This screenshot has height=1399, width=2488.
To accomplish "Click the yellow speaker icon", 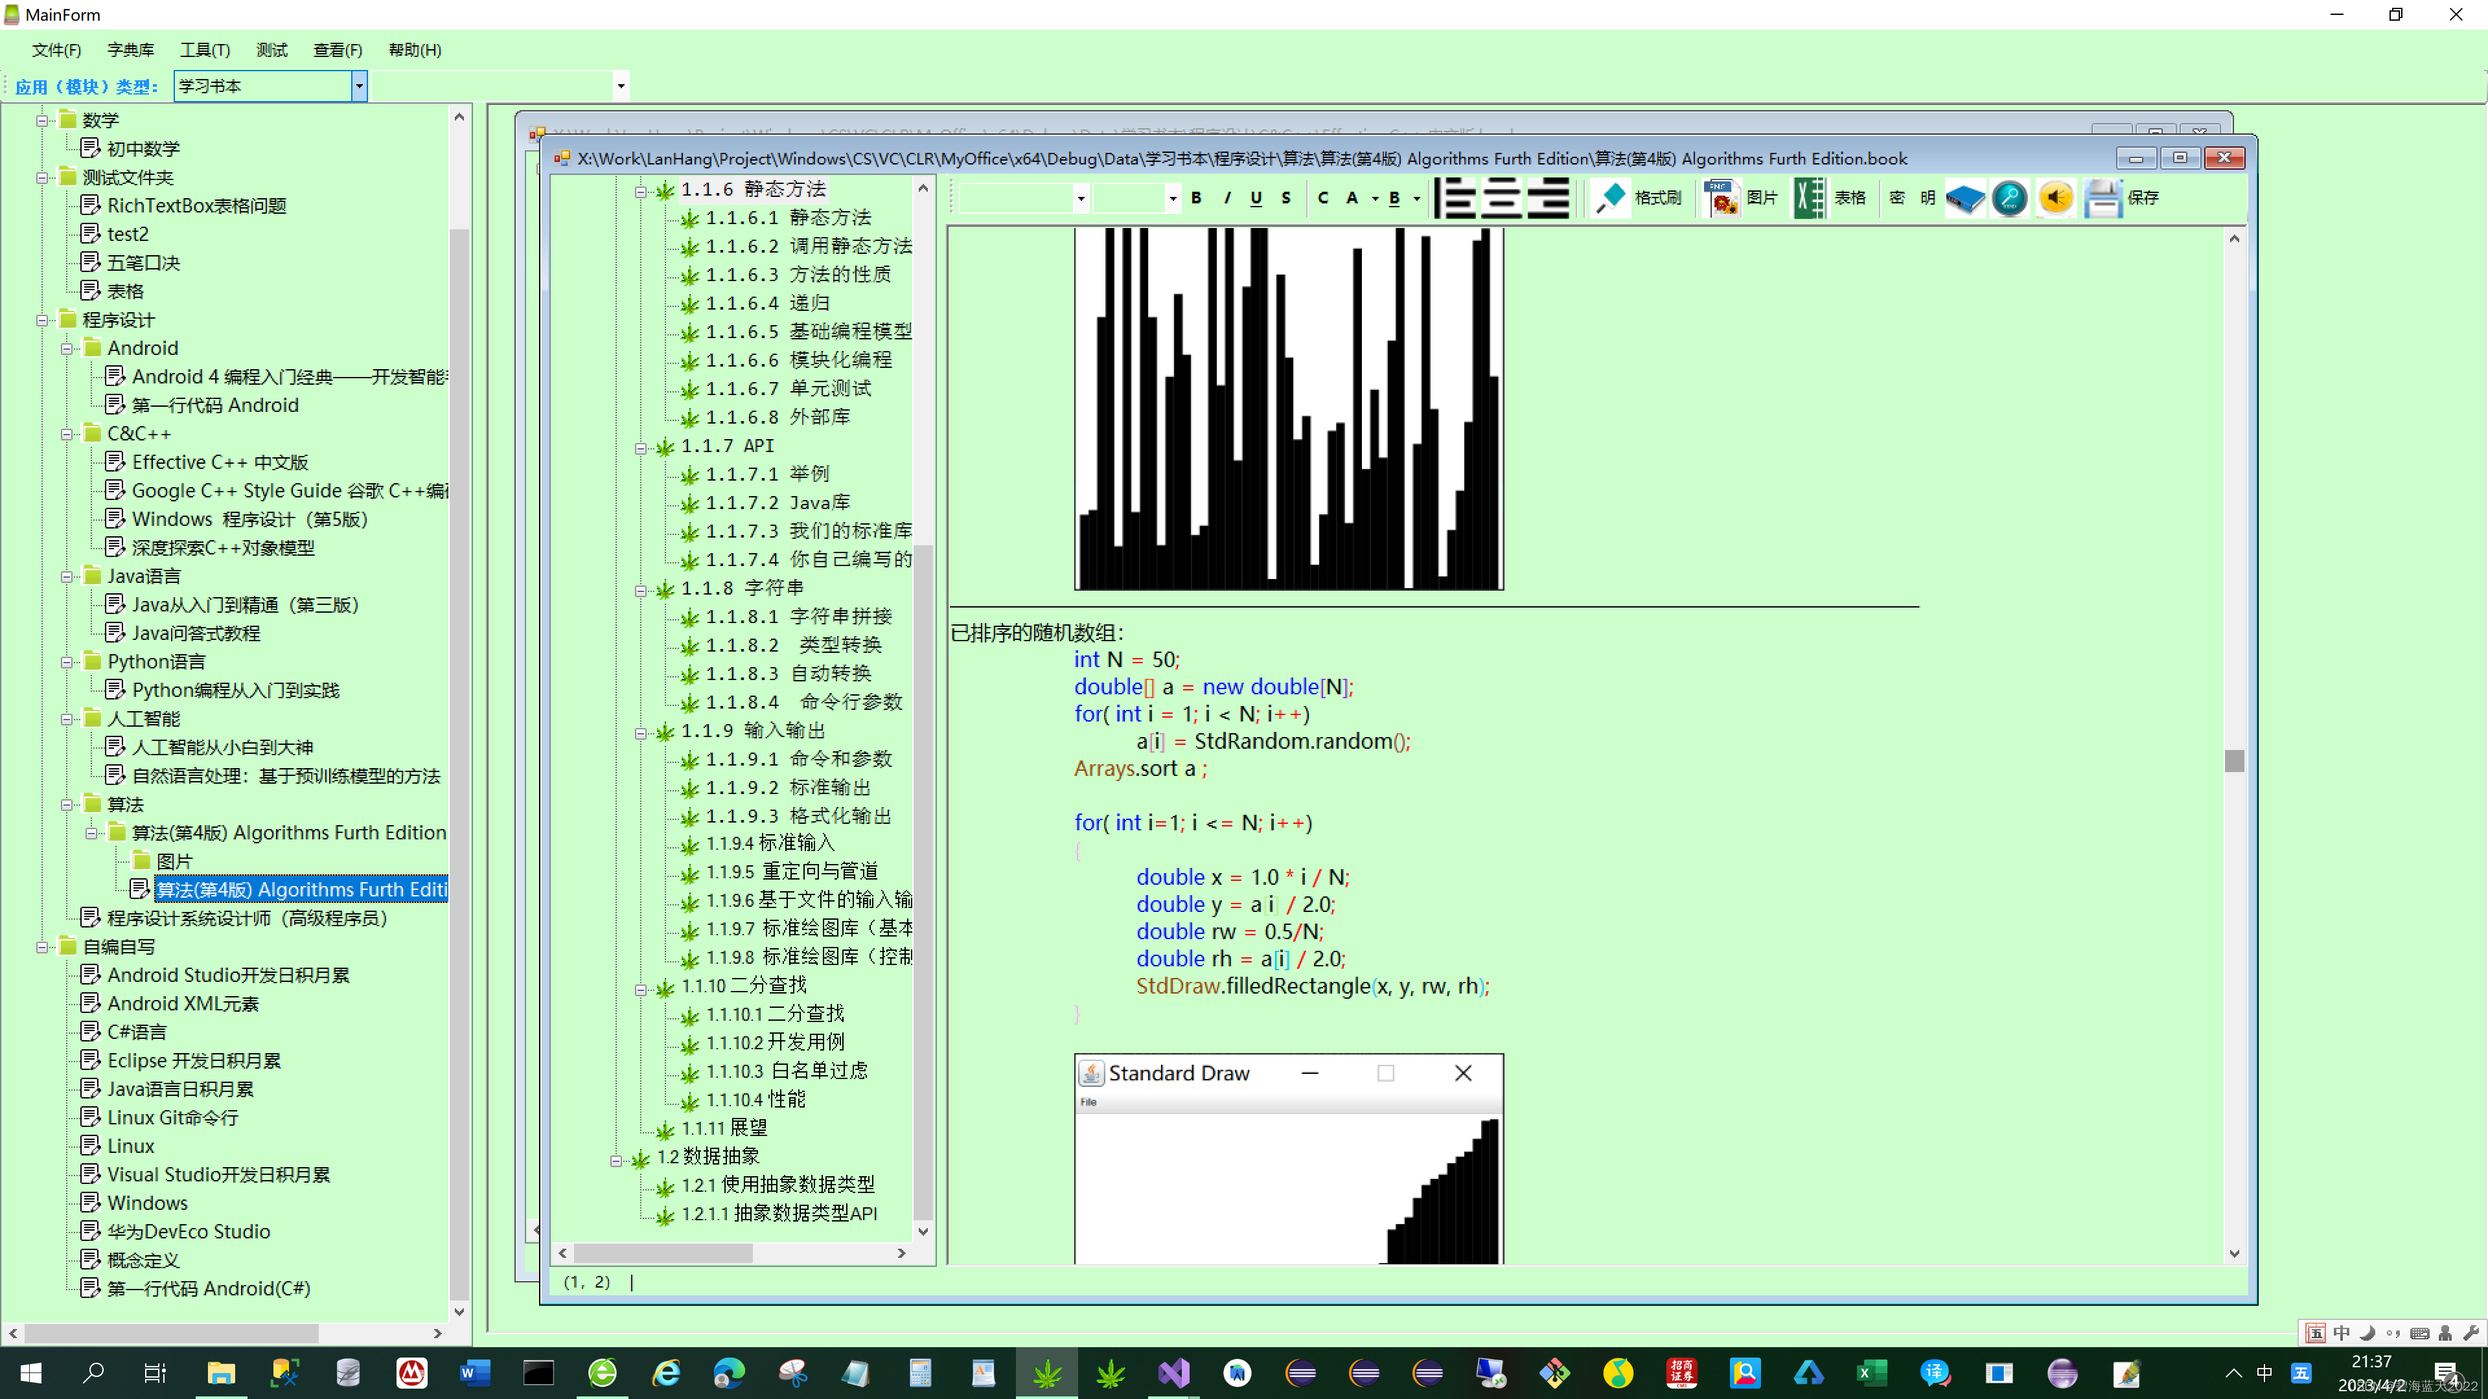I will tap(2055, 198).
